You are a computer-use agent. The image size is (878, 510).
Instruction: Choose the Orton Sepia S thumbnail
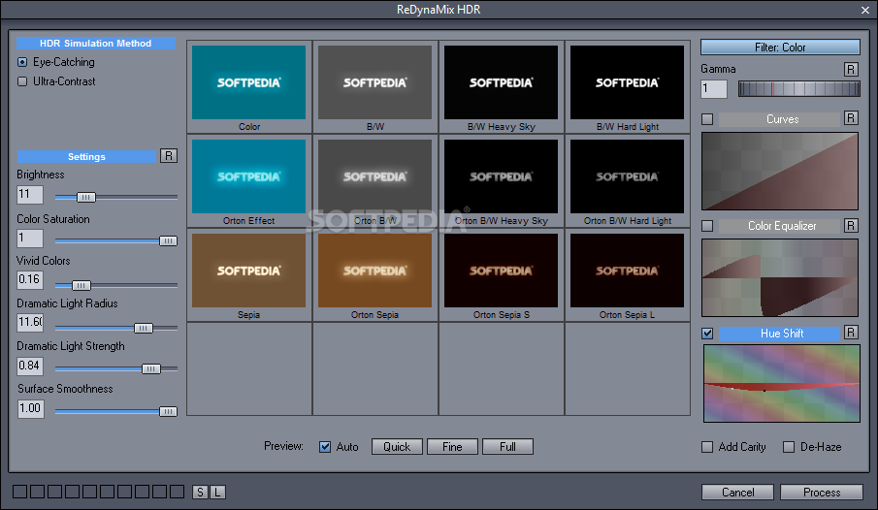(x=502, y=271)
